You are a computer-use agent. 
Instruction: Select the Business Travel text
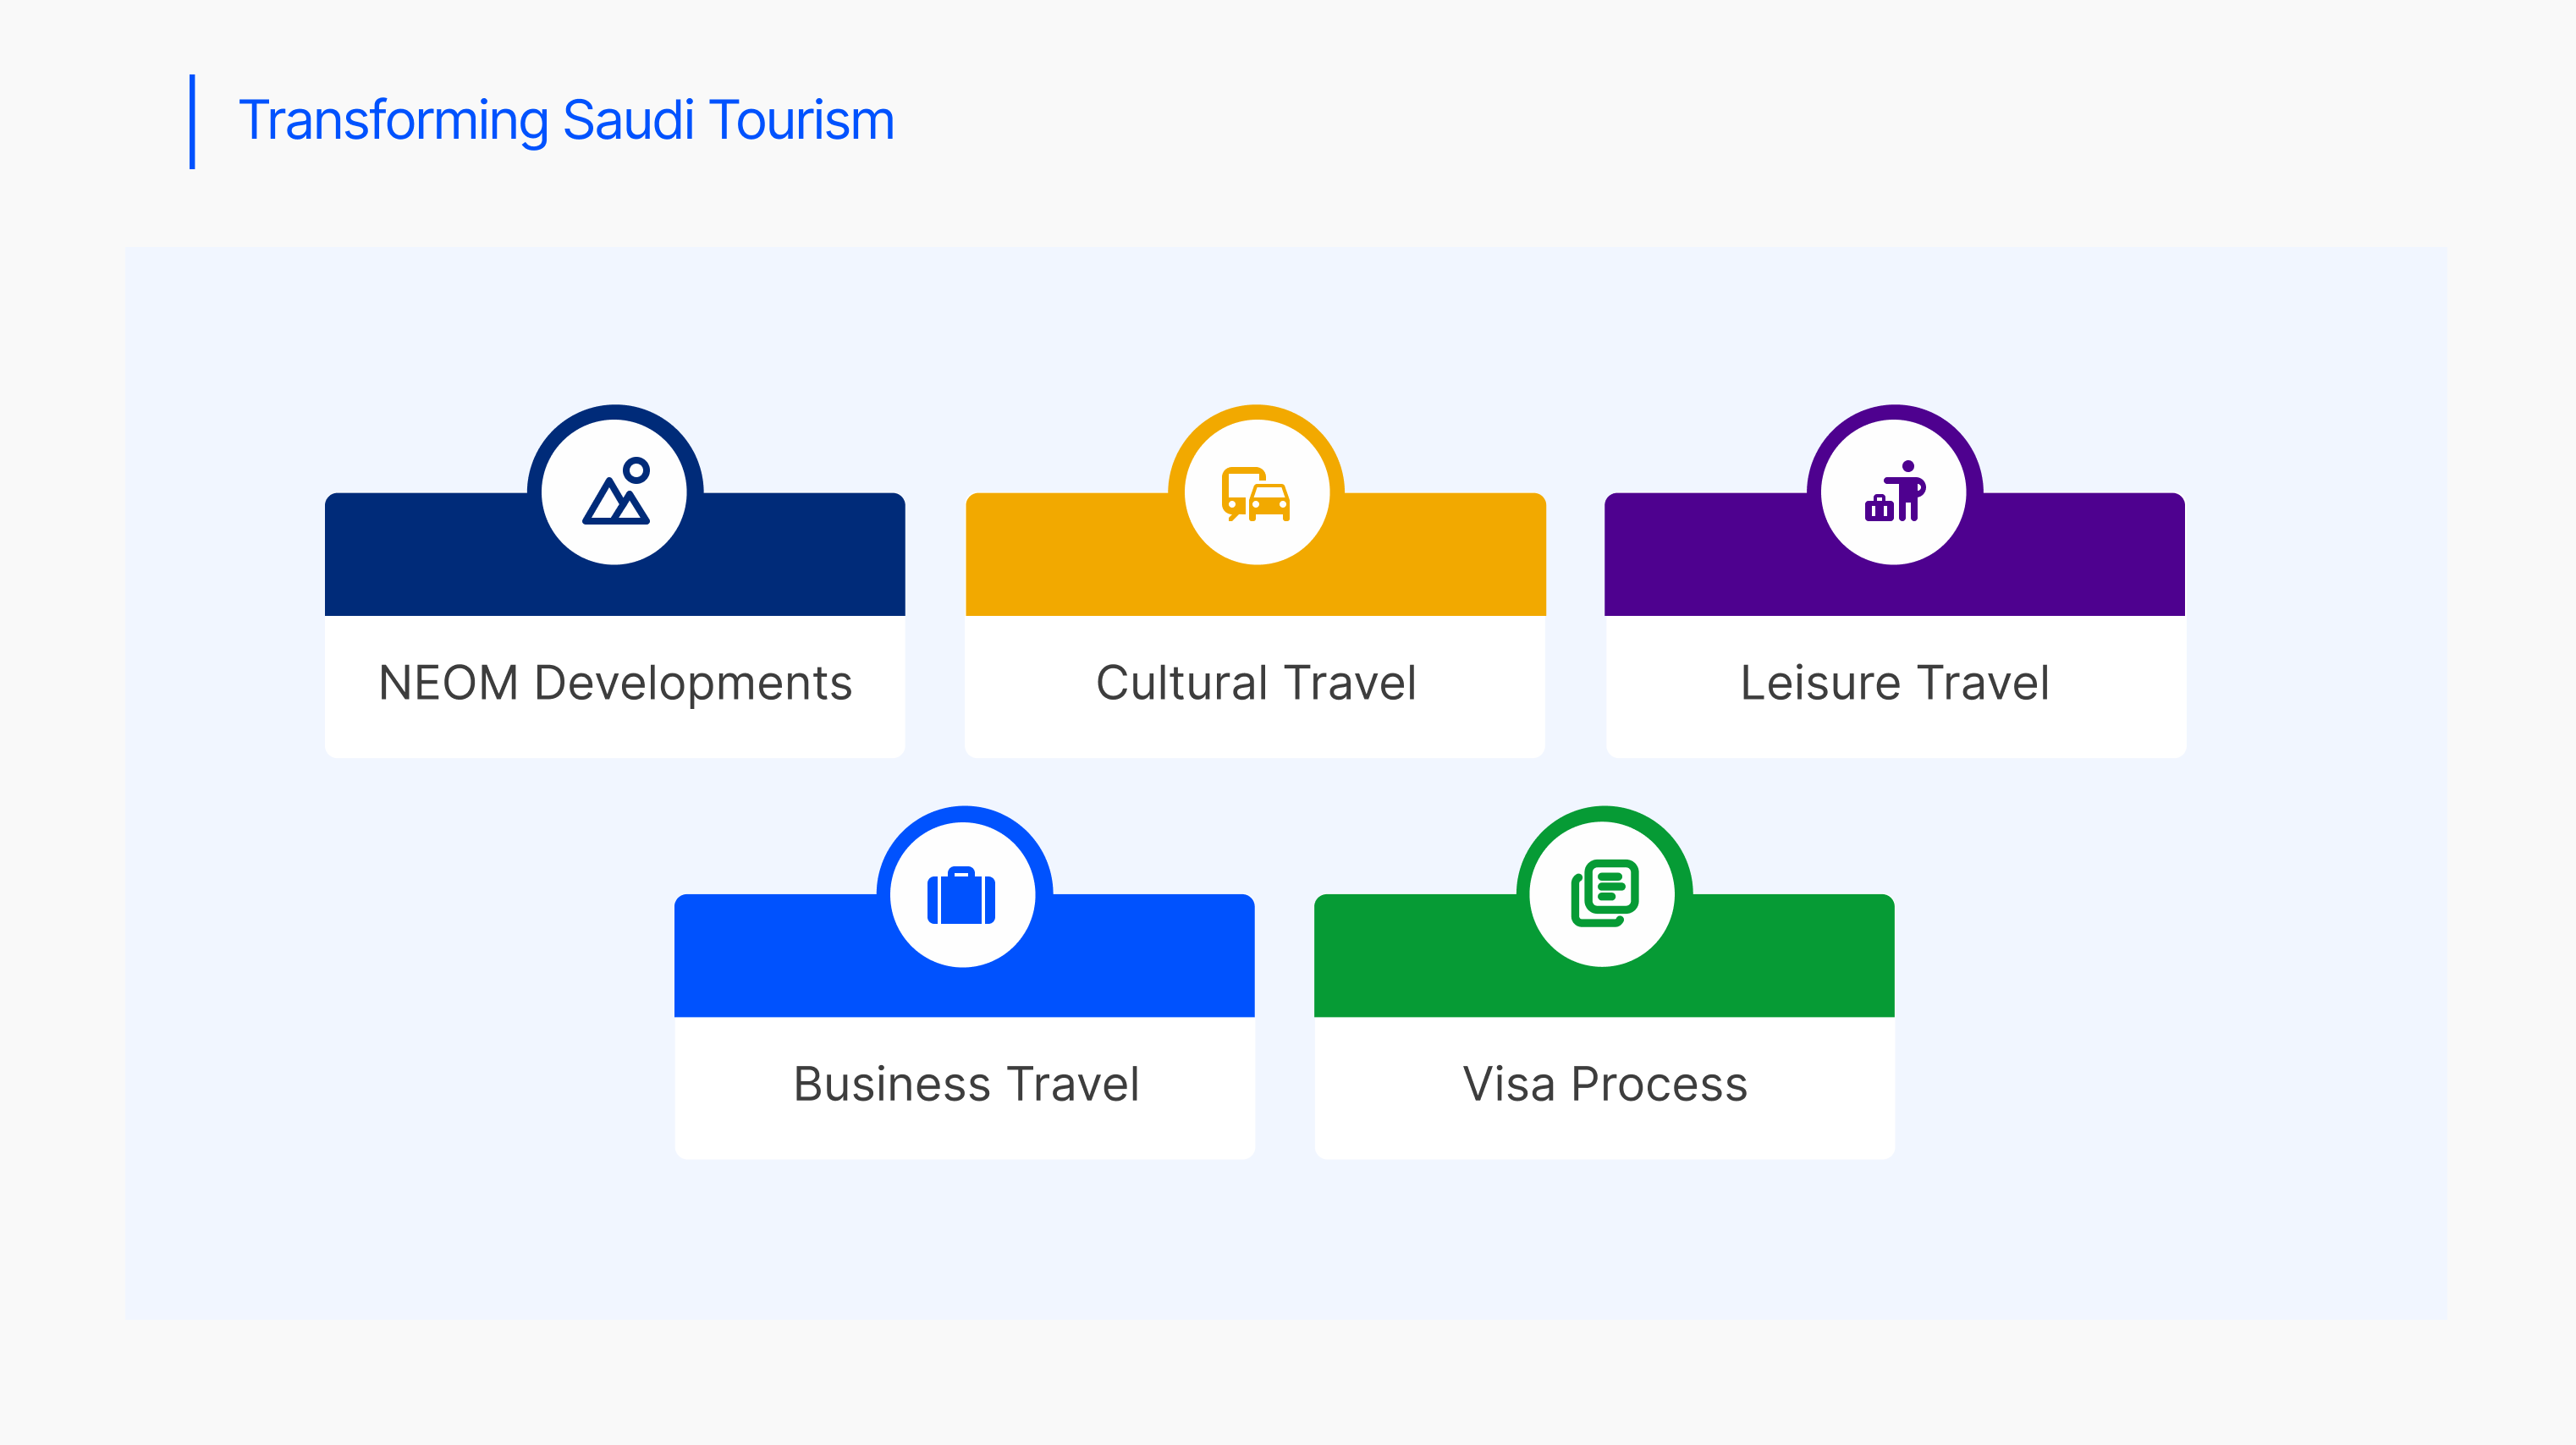click(966, 1085)
